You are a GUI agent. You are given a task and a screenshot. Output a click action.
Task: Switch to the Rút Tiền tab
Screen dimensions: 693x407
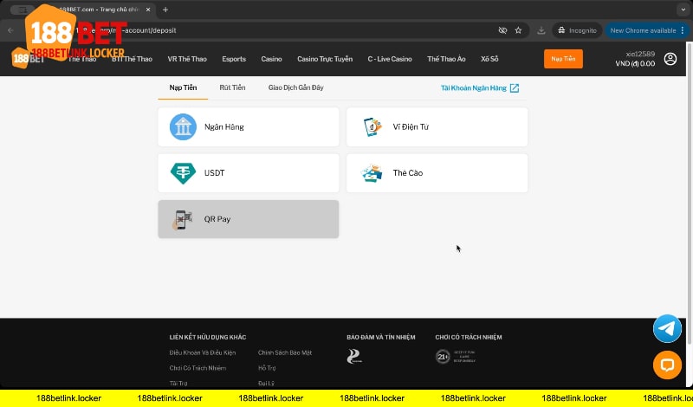coord(232,87)
